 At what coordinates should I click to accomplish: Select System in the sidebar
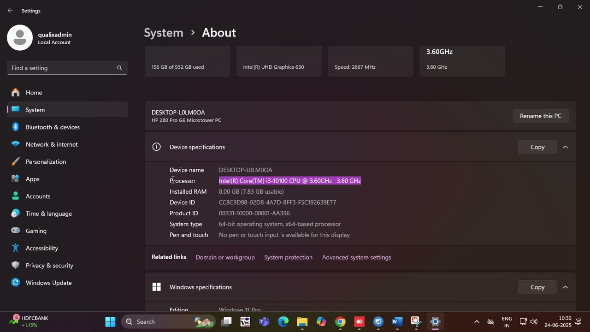(x=67, y=110)
